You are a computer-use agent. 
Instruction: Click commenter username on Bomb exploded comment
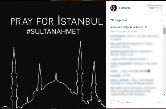point(120,51)
